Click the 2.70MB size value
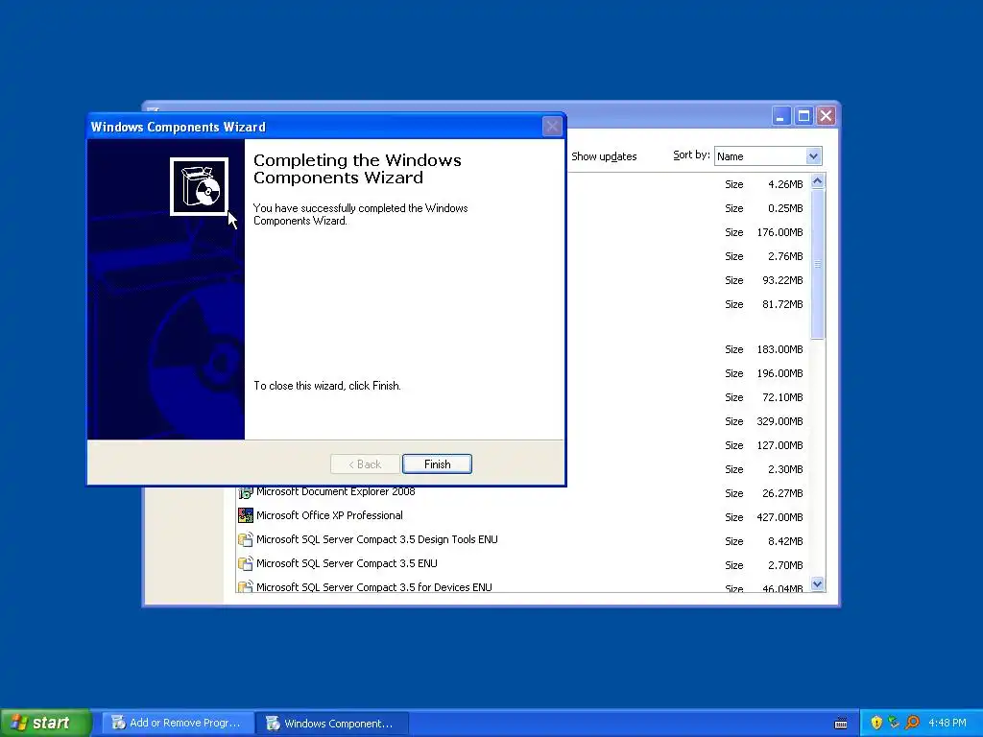Image resolution: width=983 pixels, height=737 pixels. pyautogui.click(x=785, y=564)
